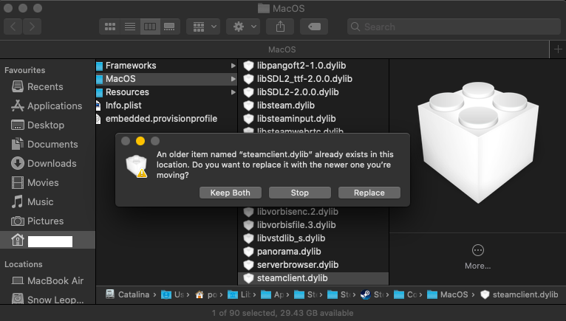Select libvorbisenc.2.dylib
This screenshot has height=321, width=566.
point(291,211)
